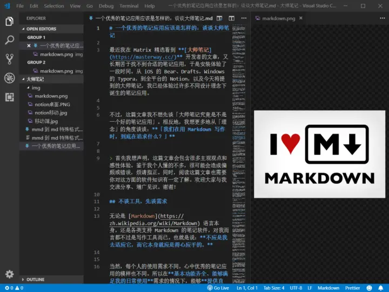Open the File menu
The height and width of the screenshot is (292, 389).
coord(20,6)
